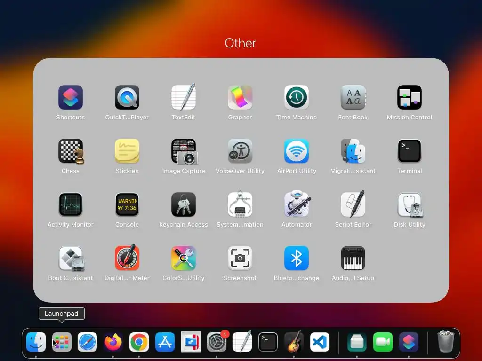The height and width of the screenshot is (361, 482).
Task: Open Activity Monitor
Action: (71, 204)
